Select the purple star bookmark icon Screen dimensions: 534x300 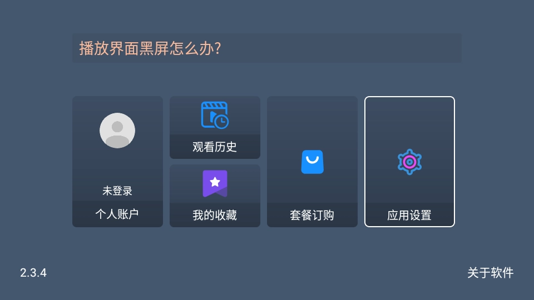(x=215, y=184)
